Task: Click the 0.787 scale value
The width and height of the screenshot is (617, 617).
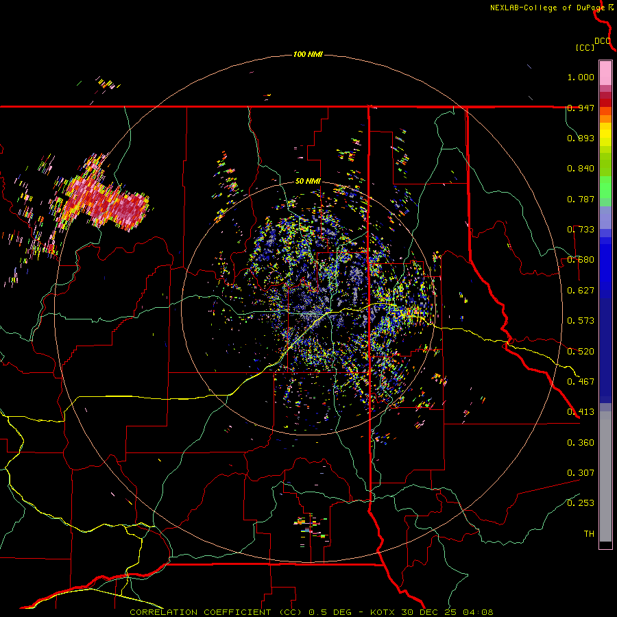Action: point(581,199)
